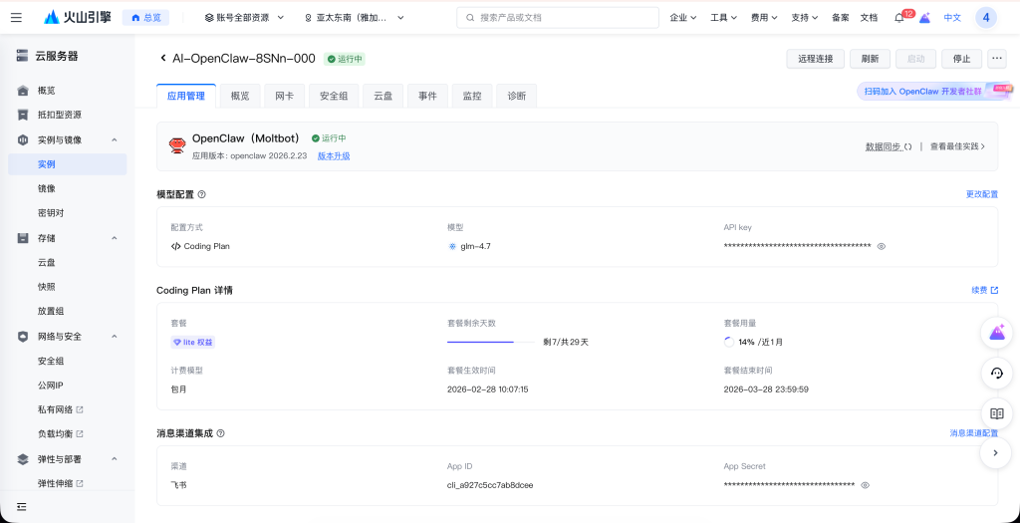The image size is (1020, 523).
Task: Open the floating documentation book icon
Action: point(996,413)
